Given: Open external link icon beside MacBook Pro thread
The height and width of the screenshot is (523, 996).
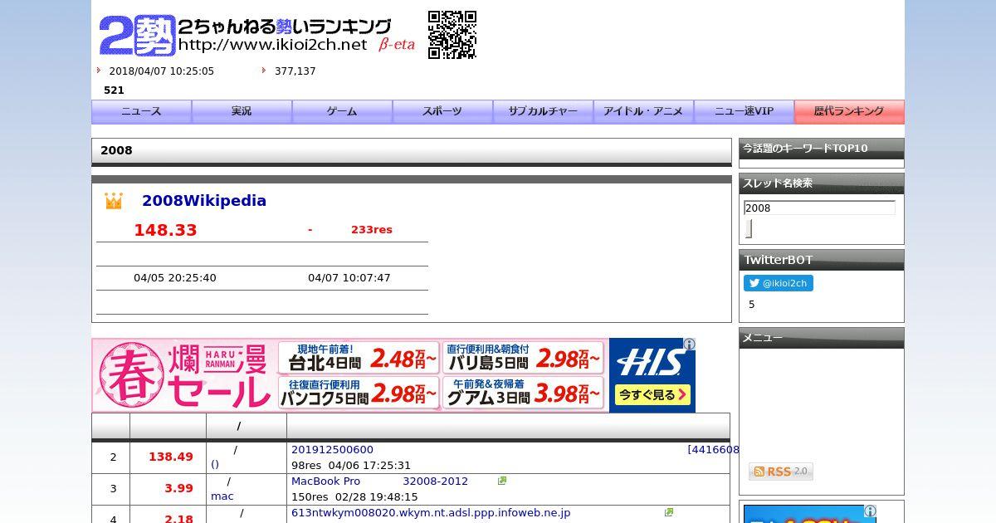Looking at the screenshot, I should (502, 481).
